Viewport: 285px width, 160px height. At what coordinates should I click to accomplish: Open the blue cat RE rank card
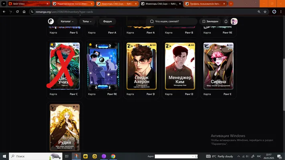tap(103, 66)
